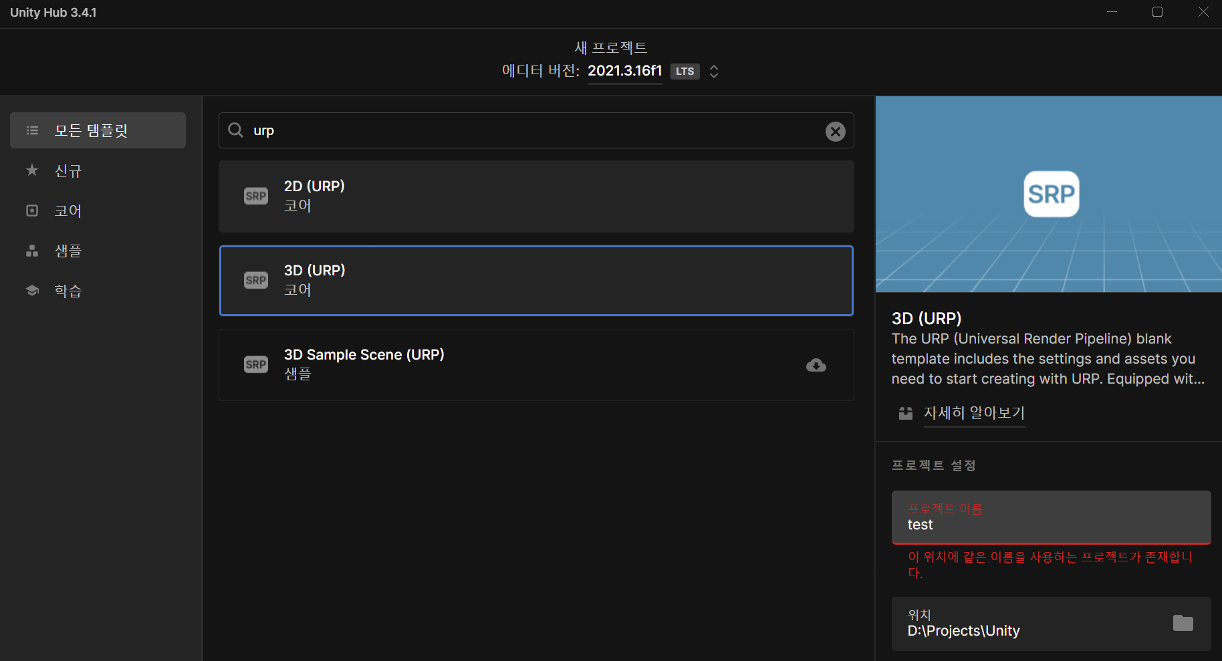Screen dimensions: 1222x661
Task: Select the 3D (URP) core template
Action: tap(536, 281)
